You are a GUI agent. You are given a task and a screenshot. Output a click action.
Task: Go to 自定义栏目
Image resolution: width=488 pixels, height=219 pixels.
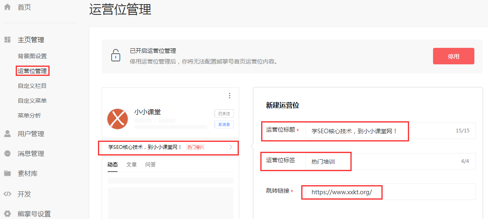tap(32, 86)
